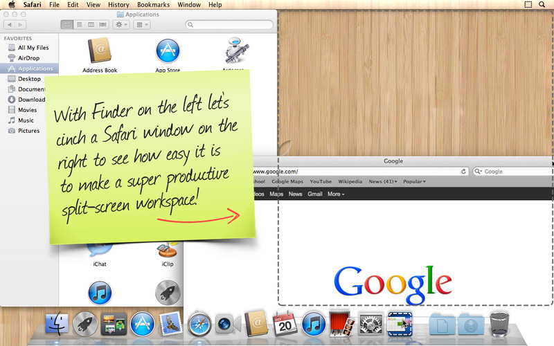Open the Window menu
The image size is (554, 346).
pos(189,5)
